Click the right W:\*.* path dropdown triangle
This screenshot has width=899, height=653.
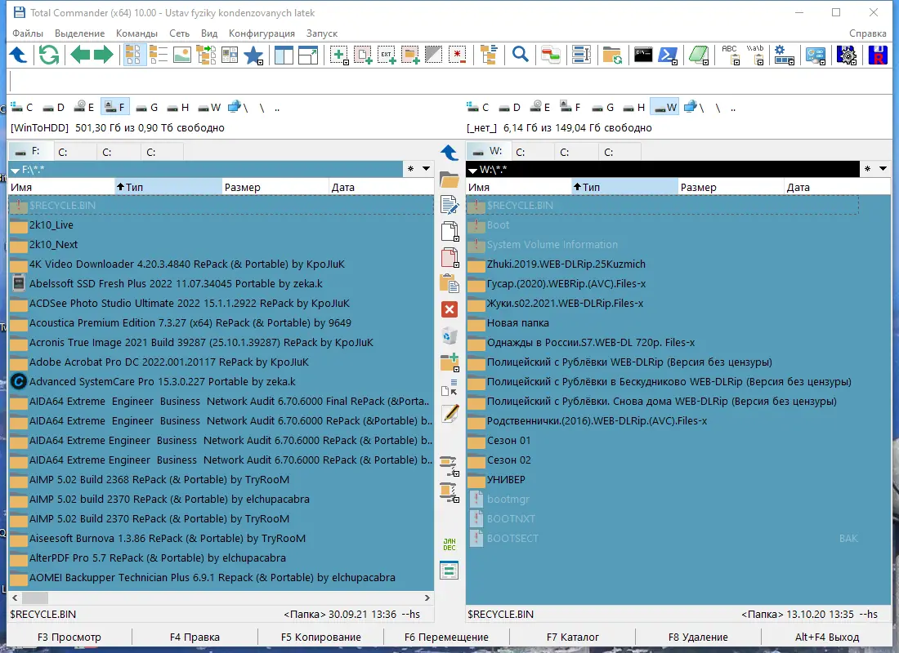[x=472, y=170]
